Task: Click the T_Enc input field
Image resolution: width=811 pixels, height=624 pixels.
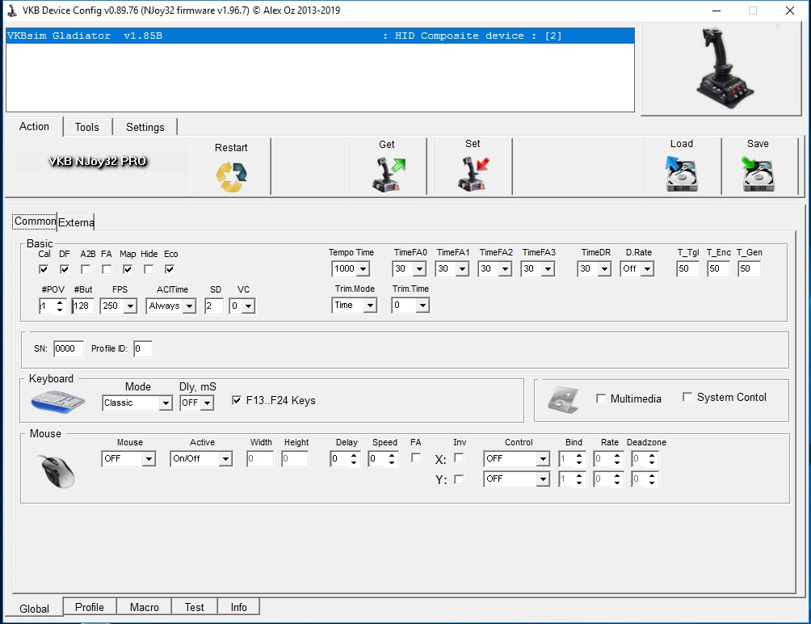Action: tap(718, 268)
